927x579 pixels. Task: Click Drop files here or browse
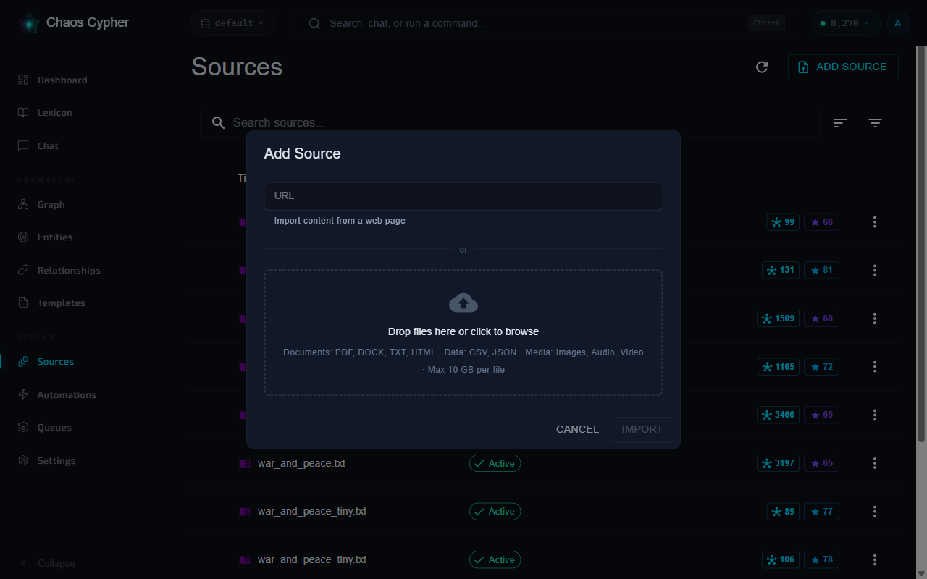click(x=463, y=331)
